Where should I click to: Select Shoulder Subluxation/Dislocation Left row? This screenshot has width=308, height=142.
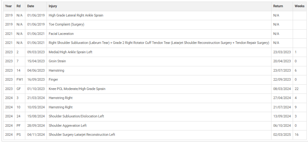point(76,116)
